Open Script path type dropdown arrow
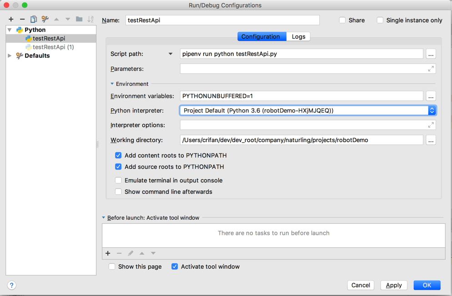This screenshot has height=296, width=452. pyautogui.click(x=171, y=54)
